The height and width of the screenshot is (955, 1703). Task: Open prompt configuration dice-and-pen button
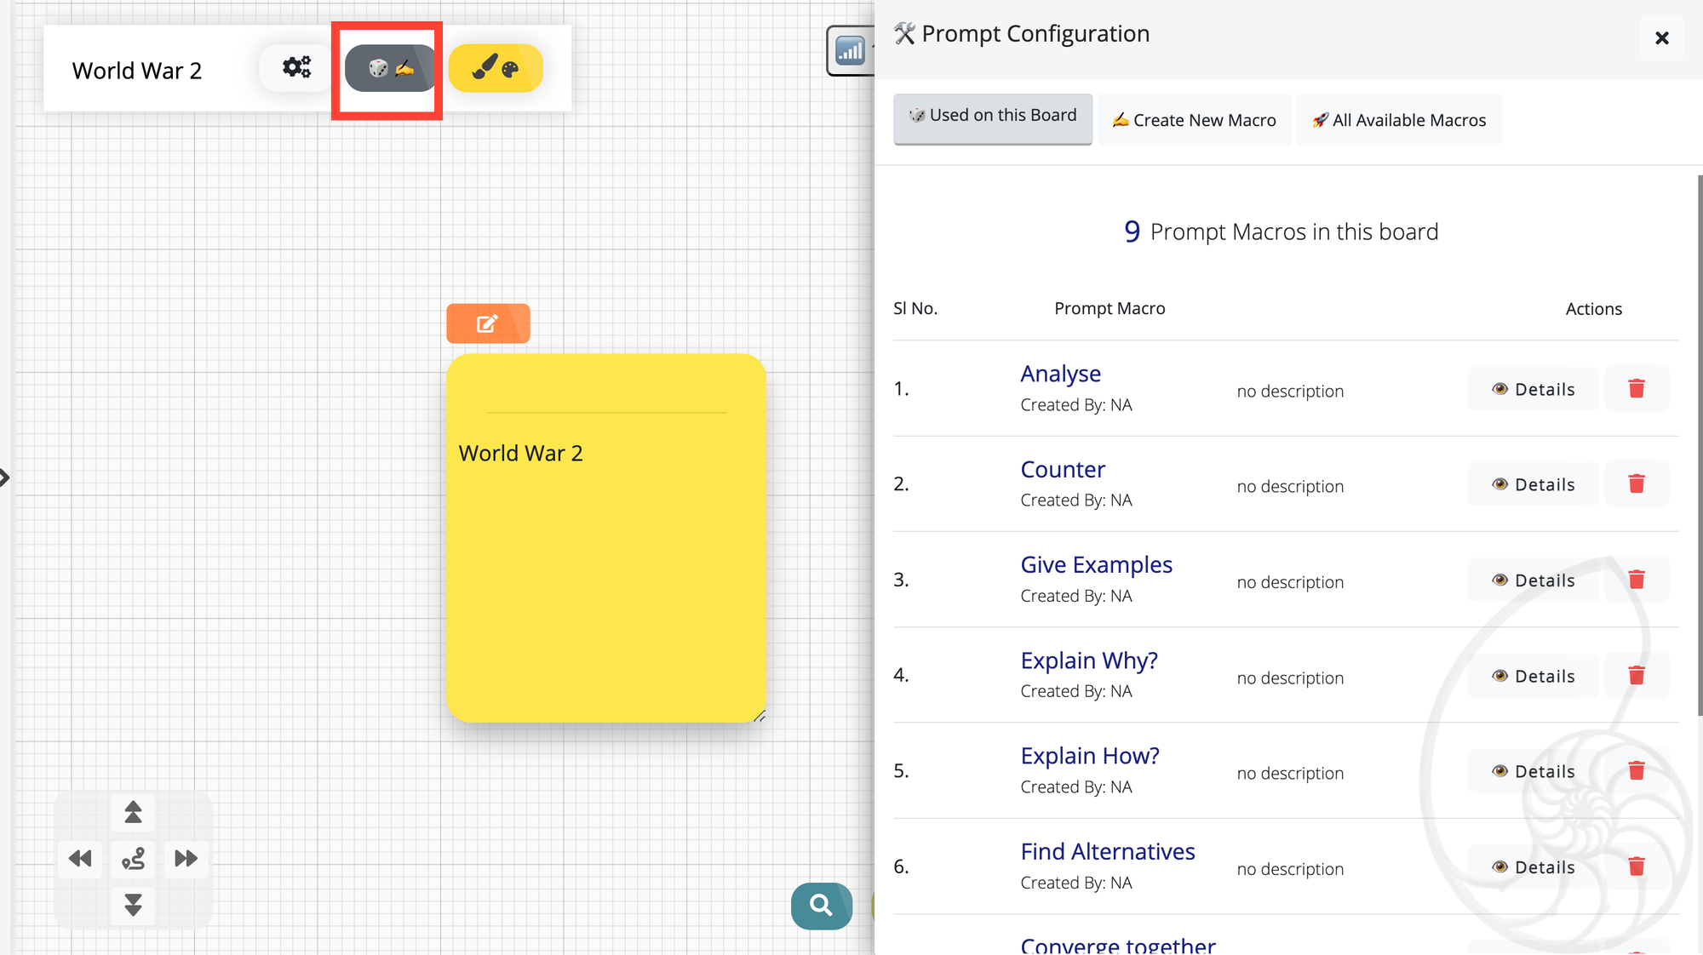tap(391, 68)
